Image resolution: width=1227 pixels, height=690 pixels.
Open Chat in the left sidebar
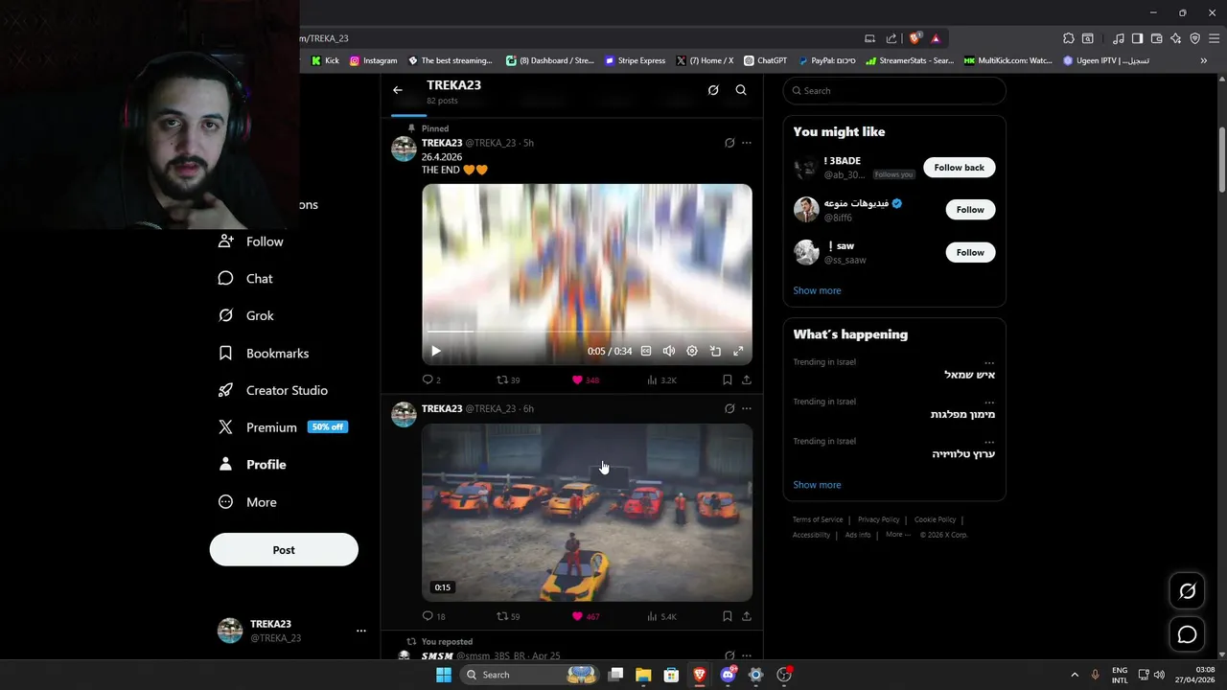tap(246, 279)
